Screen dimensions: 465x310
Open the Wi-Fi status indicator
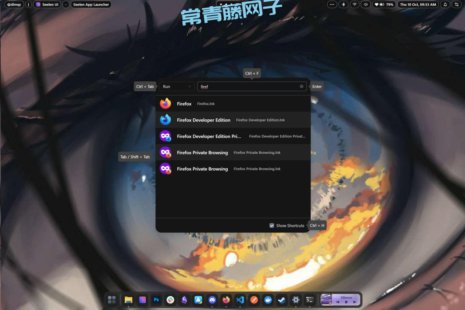(x=354, y=4)
